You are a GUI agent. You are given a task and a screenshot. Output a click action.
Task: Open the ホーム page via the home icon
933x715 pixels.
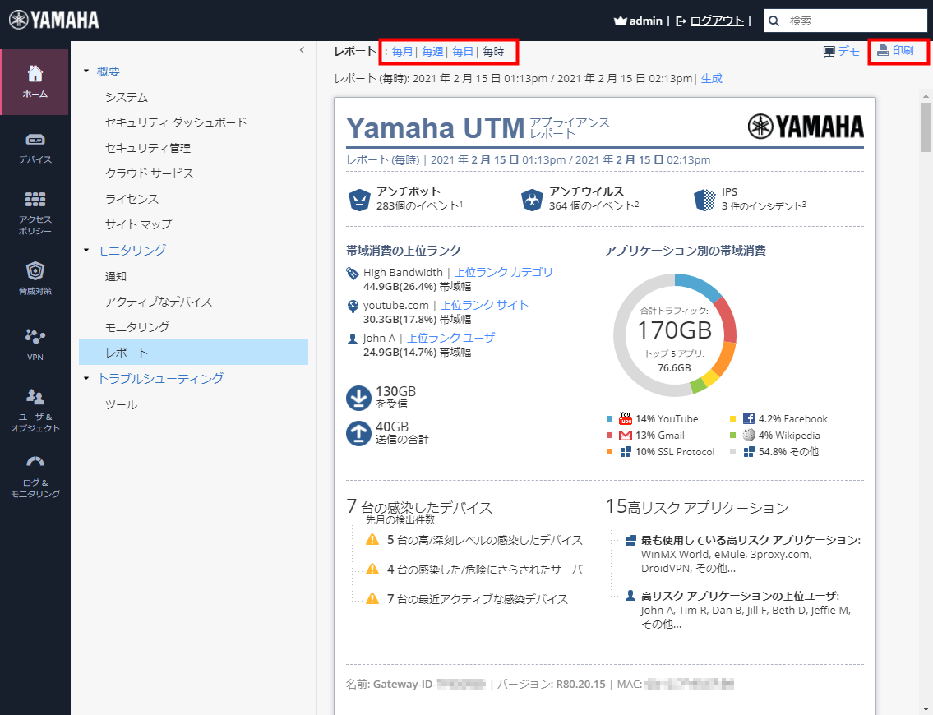click(35, 74)
